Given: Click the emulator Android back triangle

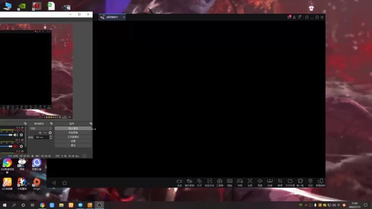Looking at the screenshot, I should (x=54, y=183).
